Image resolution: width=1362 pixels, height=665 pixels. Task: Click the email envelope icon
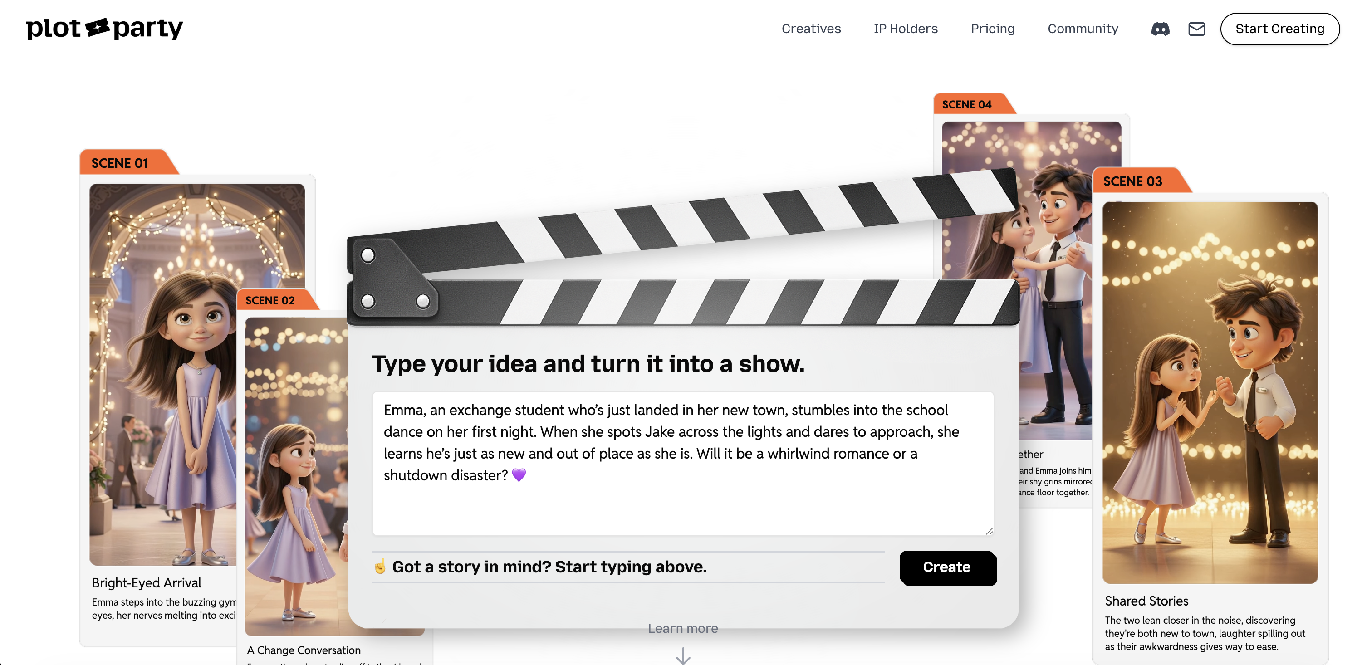(1196, 29)
